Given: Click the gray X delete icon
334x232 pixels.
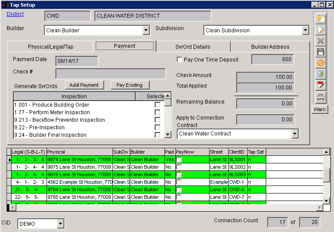Looking at the screenshot, I should click(x=320, y=41).
